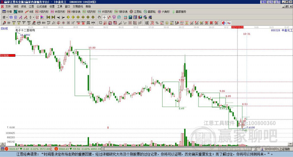Toggle the 权 rights adjustment button

(x=37, y=17)
